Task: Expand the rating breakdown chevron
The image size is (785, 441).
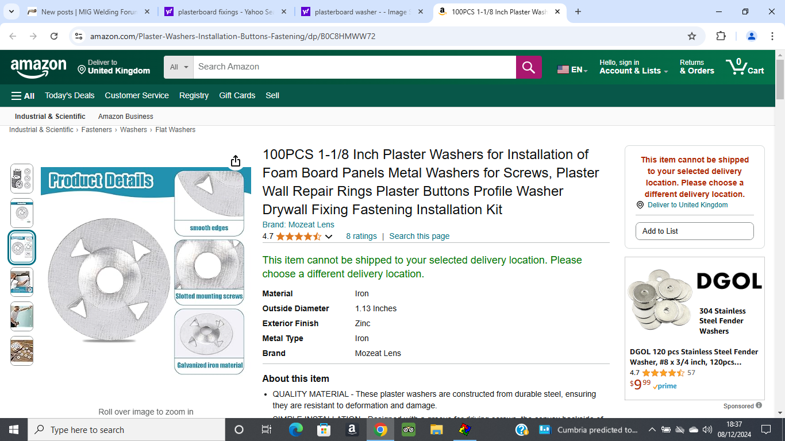Action: point(329,237)
